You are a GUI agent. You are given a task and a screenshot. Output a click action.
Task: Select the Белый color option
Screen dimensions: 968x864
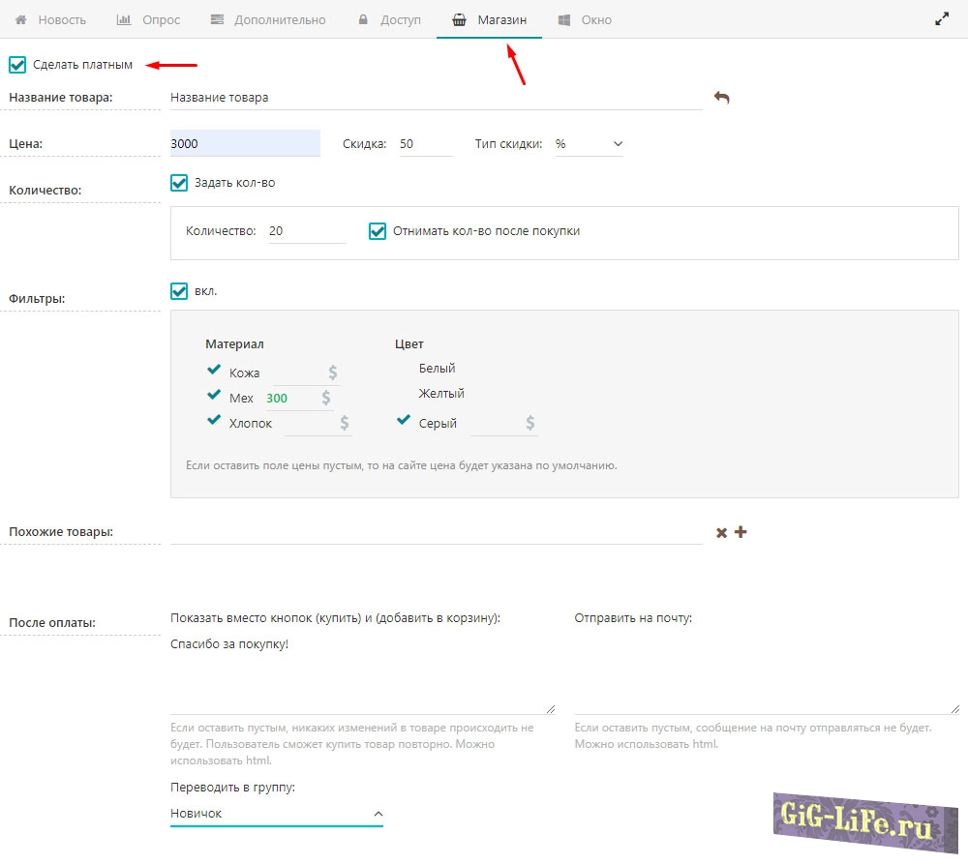pos(437,369)
